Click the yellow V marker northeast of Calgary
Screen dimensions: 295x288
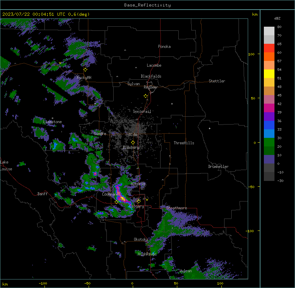point(147,200)
